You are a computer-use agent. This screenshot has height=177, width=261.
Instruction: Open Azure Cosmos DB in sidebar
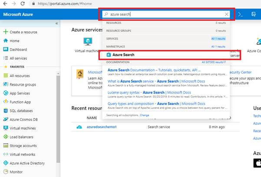pos(23,120)
